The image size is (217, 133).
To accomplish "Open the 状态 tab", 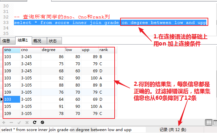I will tap(54, 41).
